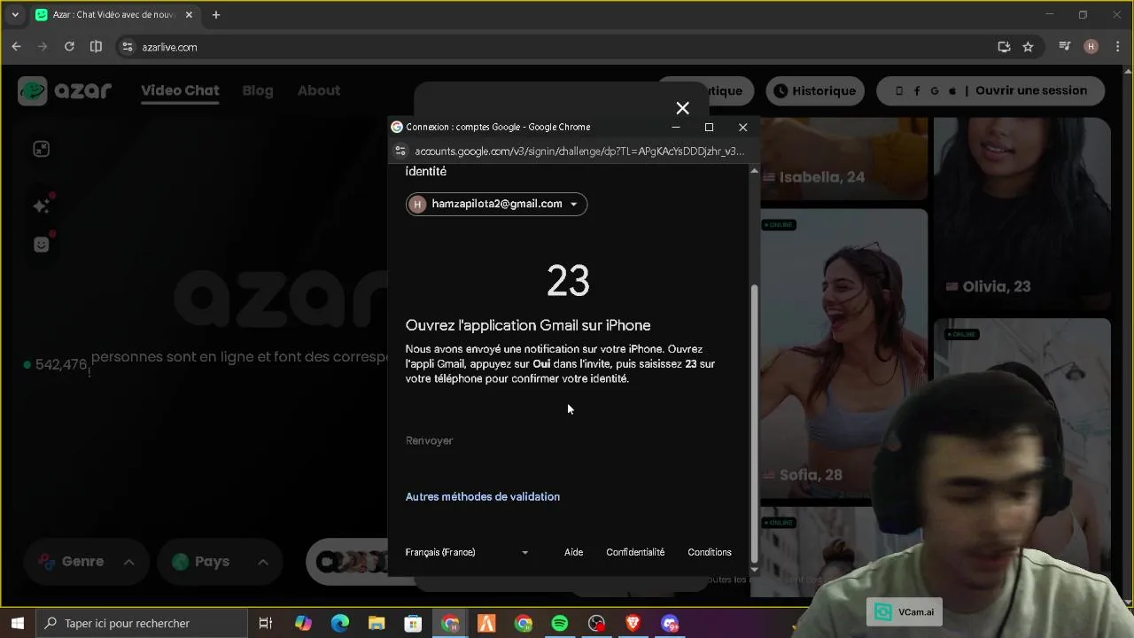
Task: Reload the azarlive.com page
Action: 69,47
